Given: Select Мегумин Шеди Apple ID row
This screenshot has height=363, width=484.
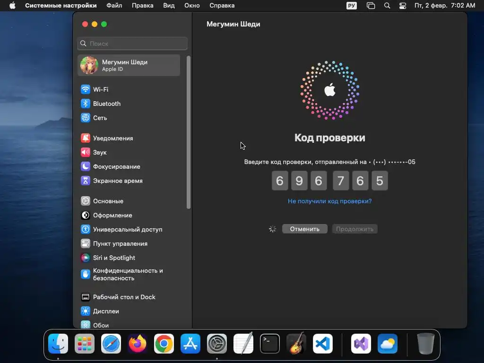Looking at the screenshot, I should click(x=129, y=65).
